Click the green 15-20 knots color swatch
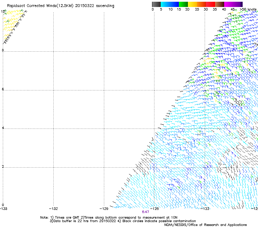Image resolution: width=258 pixels, height=227 pixels. pos(183,4)
